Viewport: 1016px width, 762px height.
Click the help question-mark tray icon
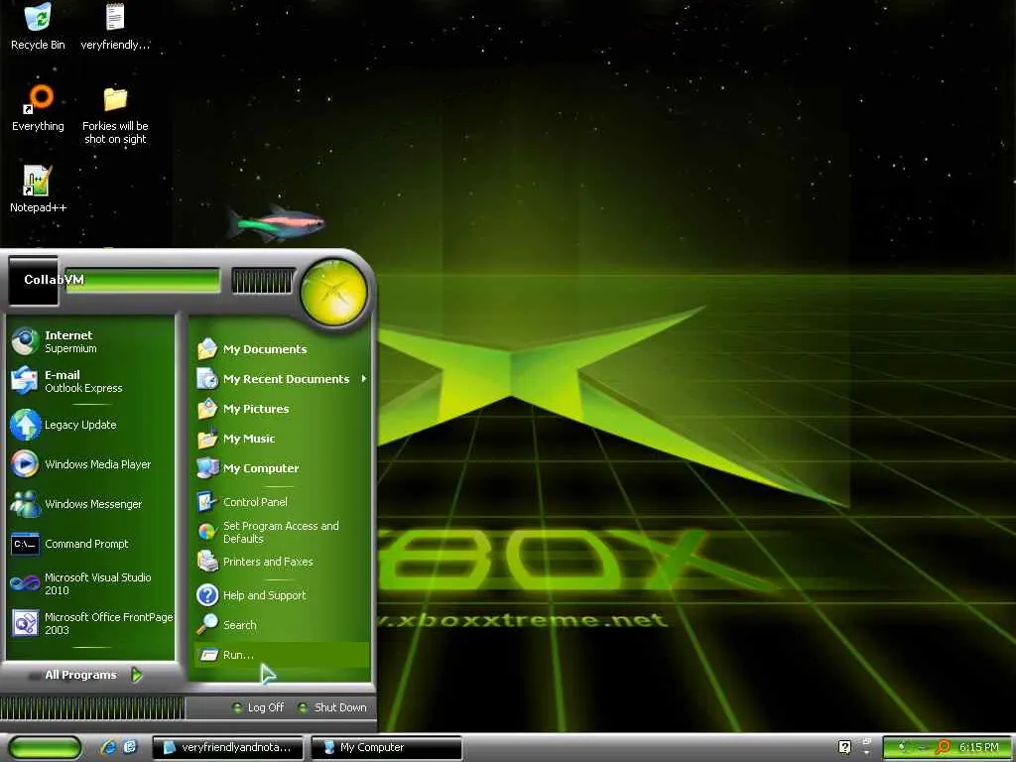coord(844,747)
